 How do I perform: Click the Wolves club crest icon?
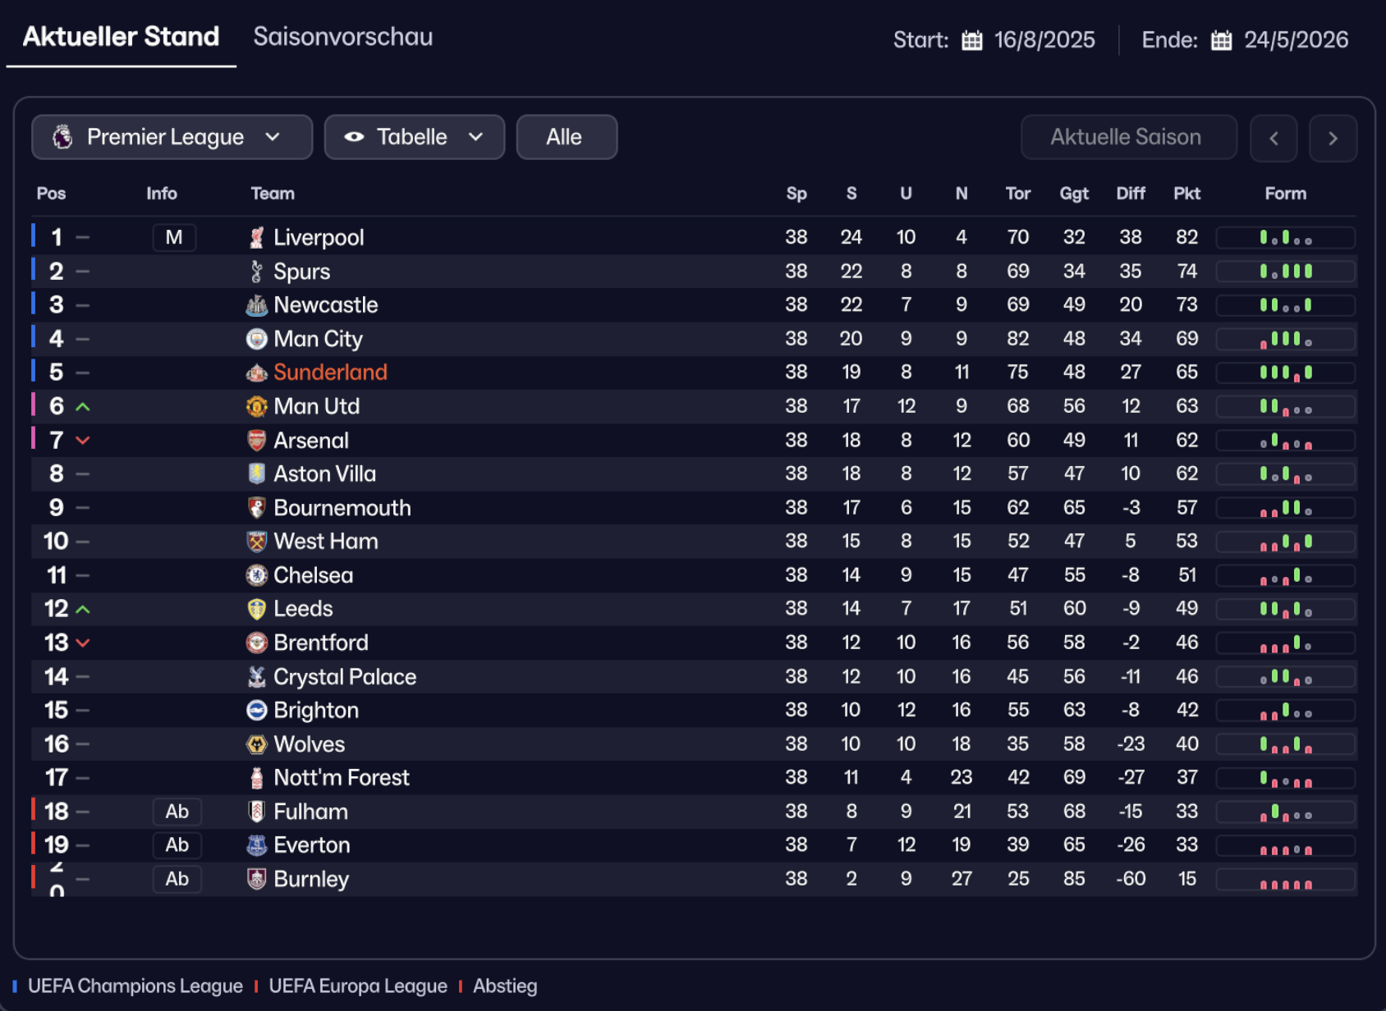257,744
